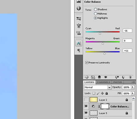Open the Paragraph panel icon
Viewport: 137px width, 119px height.
(x=79, y=50)
